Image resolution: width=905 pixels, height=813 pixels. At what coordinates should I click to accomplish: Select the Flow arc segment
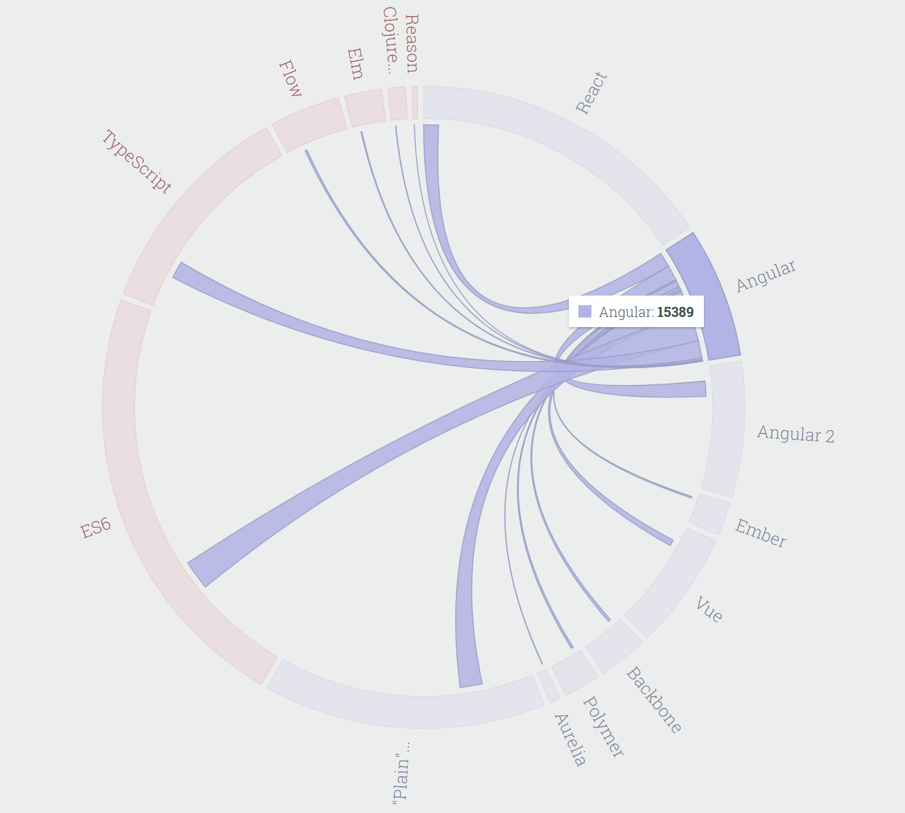(310, 124)
